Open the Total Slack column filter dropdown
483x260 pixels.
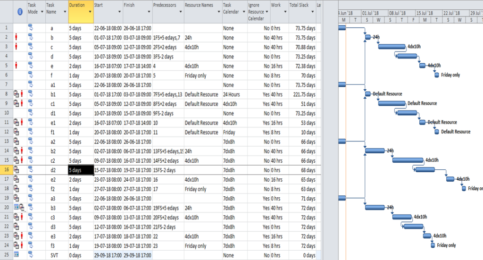(313, 12)
